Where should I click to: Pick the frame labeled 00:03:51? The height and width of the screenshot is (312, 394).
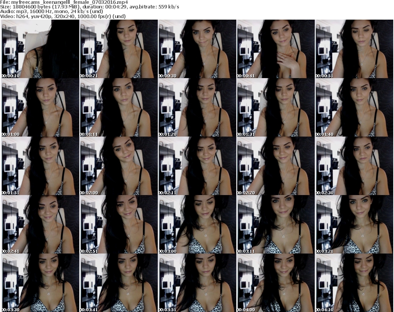pos(197,283)
